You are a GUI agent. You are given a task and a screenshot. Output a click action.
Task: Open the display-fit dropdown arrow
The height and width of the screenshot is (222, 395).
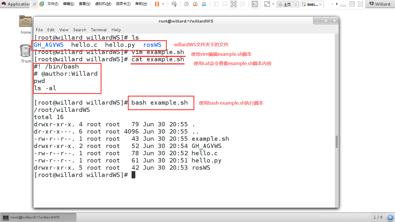click(x=273, y=4)
